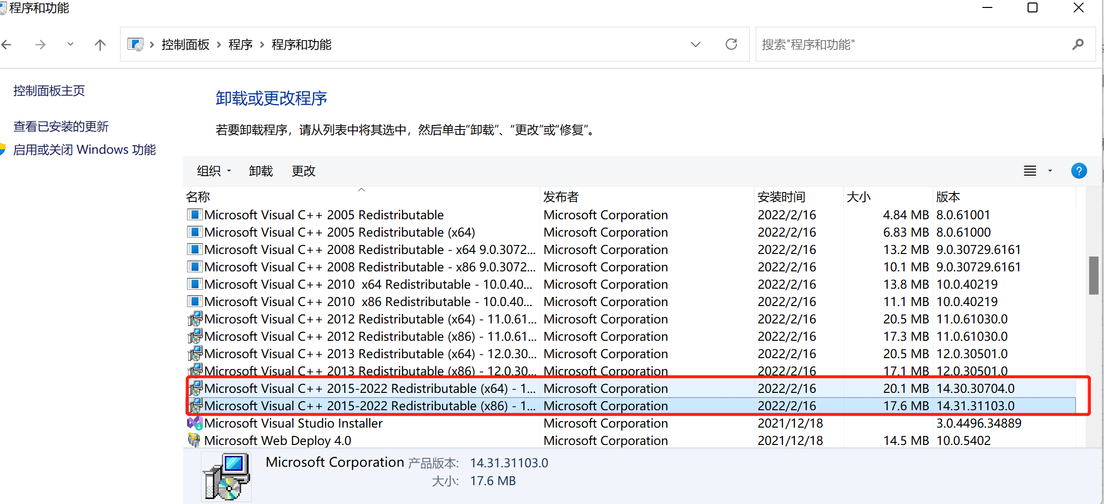Click the forward navigation arrow
The width and height of the screenshot is (1104, 504).
tap(40, 44)
